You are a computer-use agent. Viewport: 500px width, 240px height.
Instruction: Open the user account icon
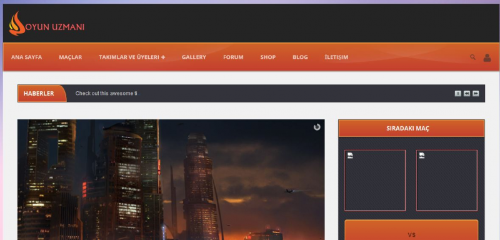point(487,57)
